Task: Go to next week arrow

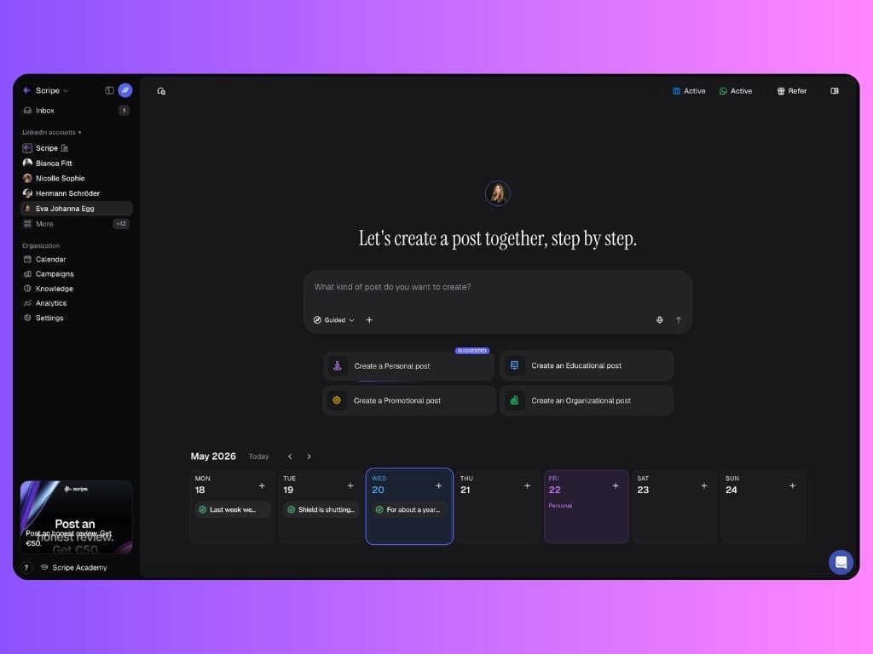Action: tap(309, 456)
